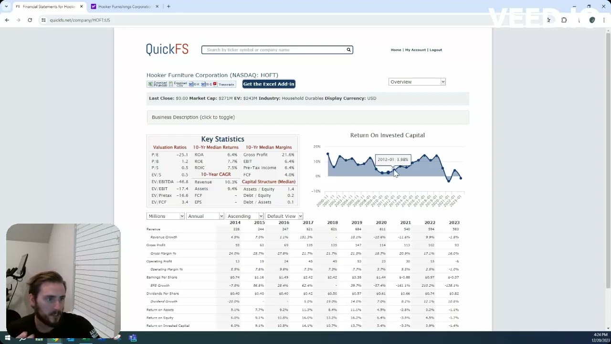Click the Valuation Ratios heading
Screen dimensions: 611x344
(169, 148)
